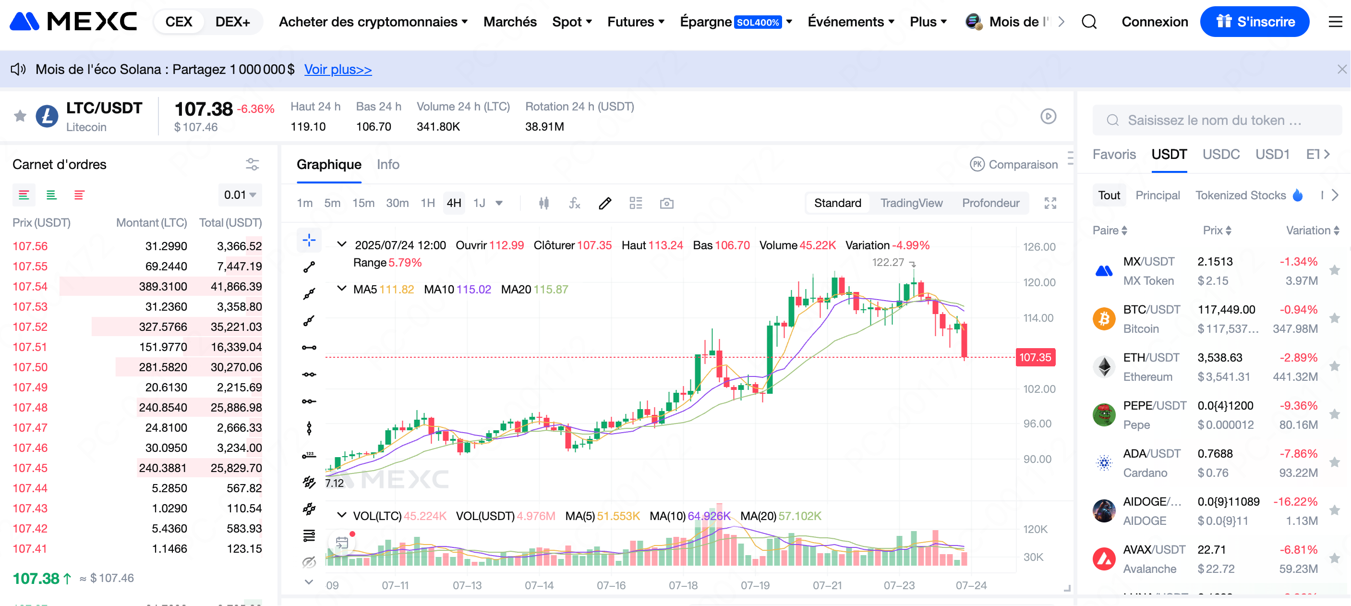This screenshot has width=1351, height=606.
Task: Open the hamburger menu icon
Action: pyautogui.click(x=1335, y=22)
